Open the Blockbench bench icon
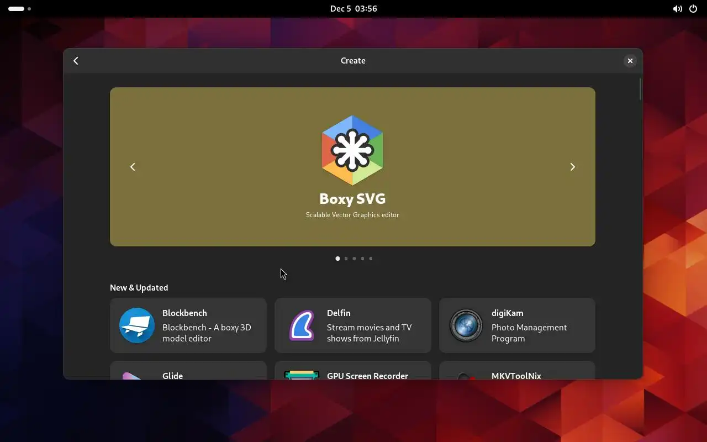 click(x=136, y=325)
